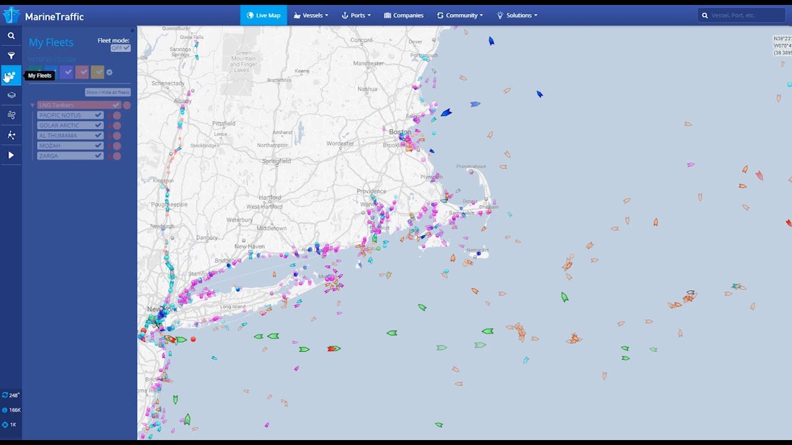Viewport: 792px width, 445px height.
Task: Click the New Haven label on the map
Action: [x=249, y=246]
